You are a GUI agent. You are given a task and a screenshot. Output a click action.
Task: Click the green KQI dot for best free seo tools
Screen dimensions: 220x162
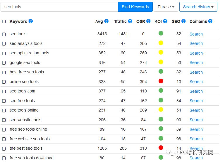161,72
